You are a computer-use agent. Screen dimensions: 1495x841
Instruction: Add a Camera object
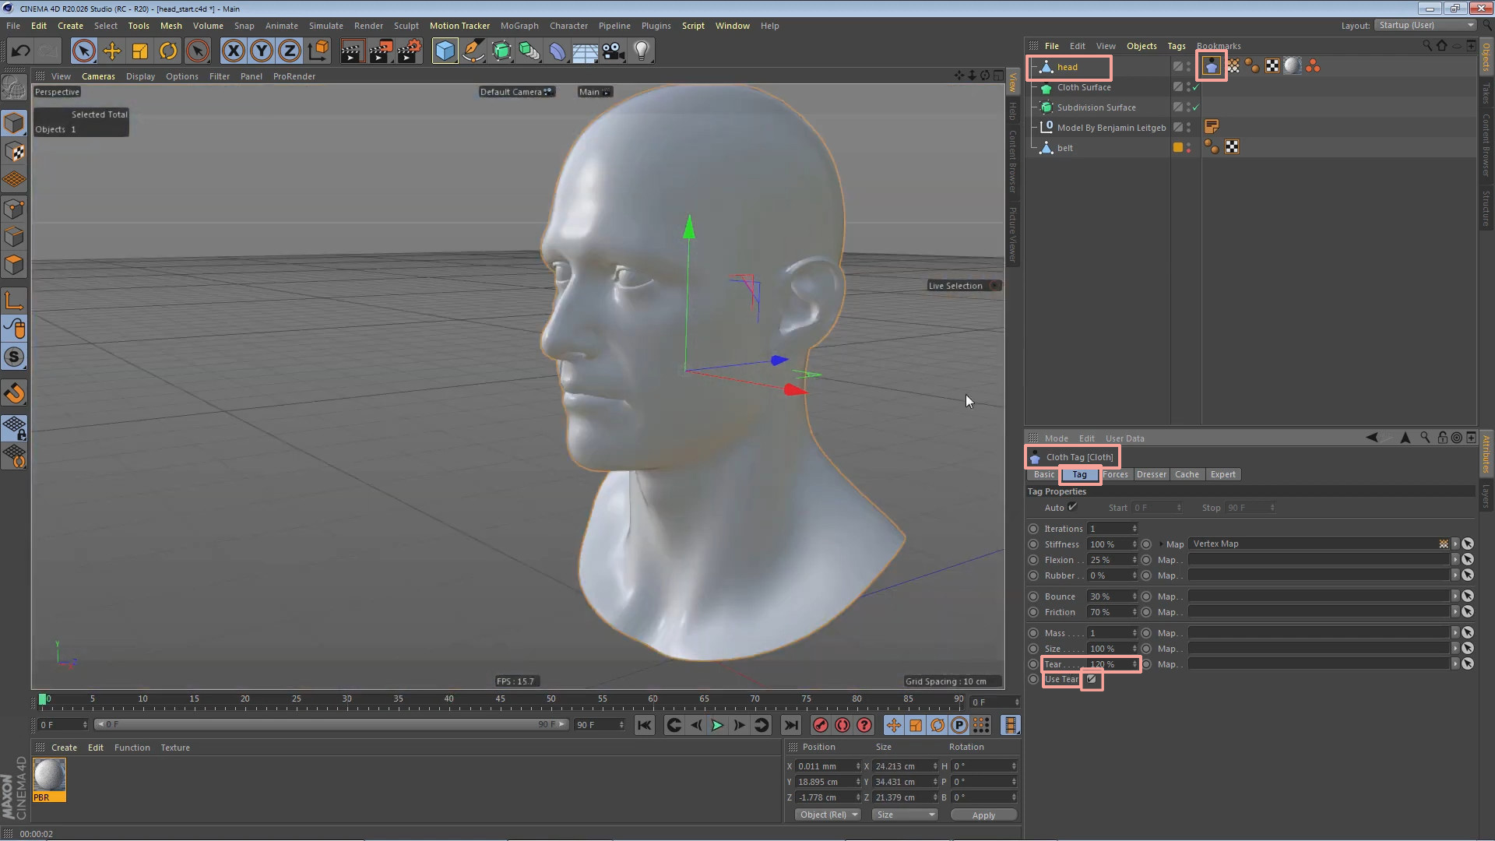pos(614,51)
